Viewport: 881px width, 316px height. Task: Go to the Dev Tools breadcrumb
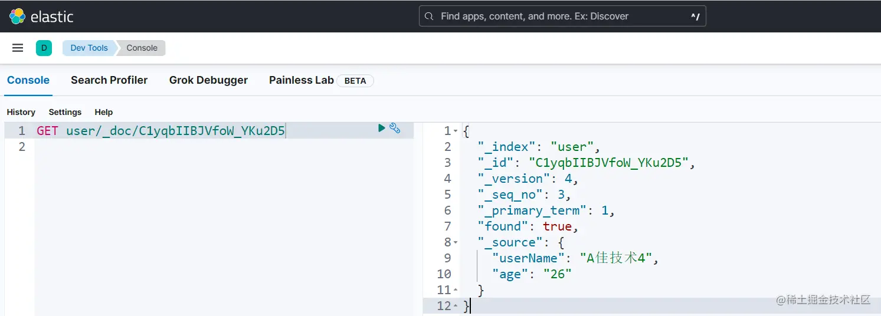click(89, 48)
